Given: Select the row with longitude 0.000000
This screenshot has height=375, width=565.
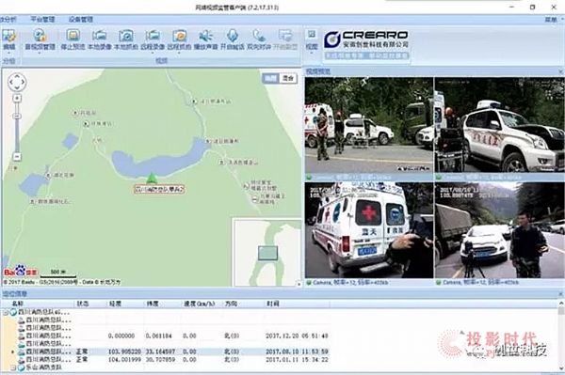Looking at the screenshot, I should click(x=173, y=336).
